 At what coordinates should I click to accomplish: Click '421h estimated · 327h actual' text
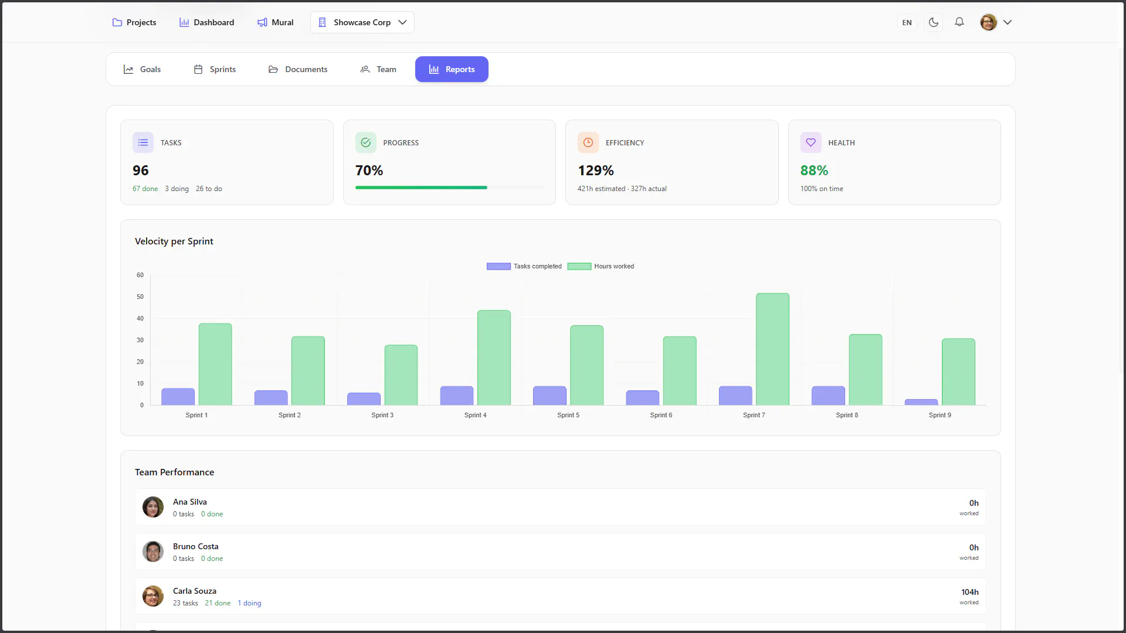tap(622, 189)
